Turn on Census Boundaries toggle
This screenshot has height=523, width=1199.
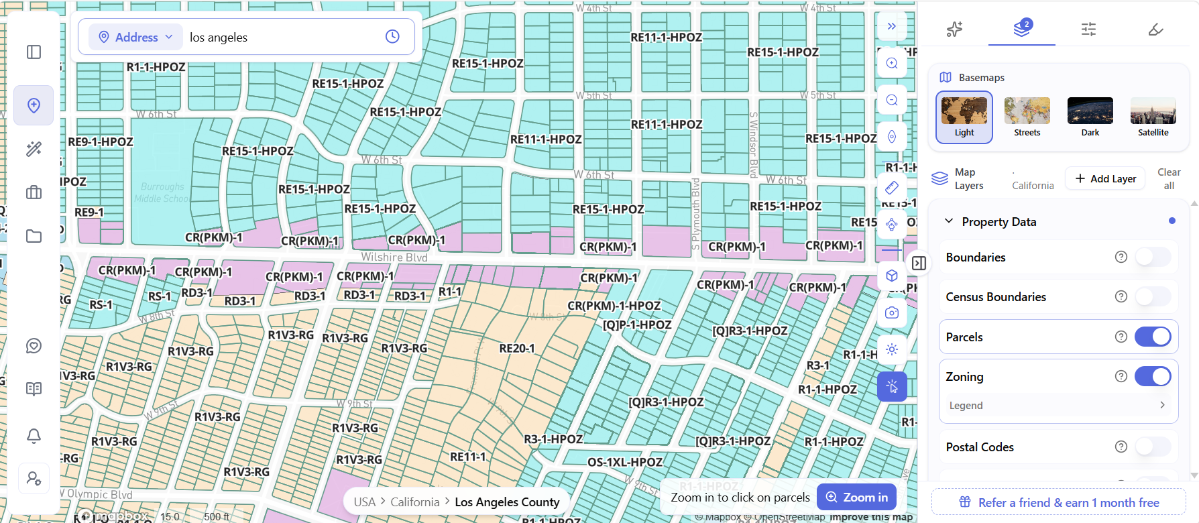(x=1153, y=296)
